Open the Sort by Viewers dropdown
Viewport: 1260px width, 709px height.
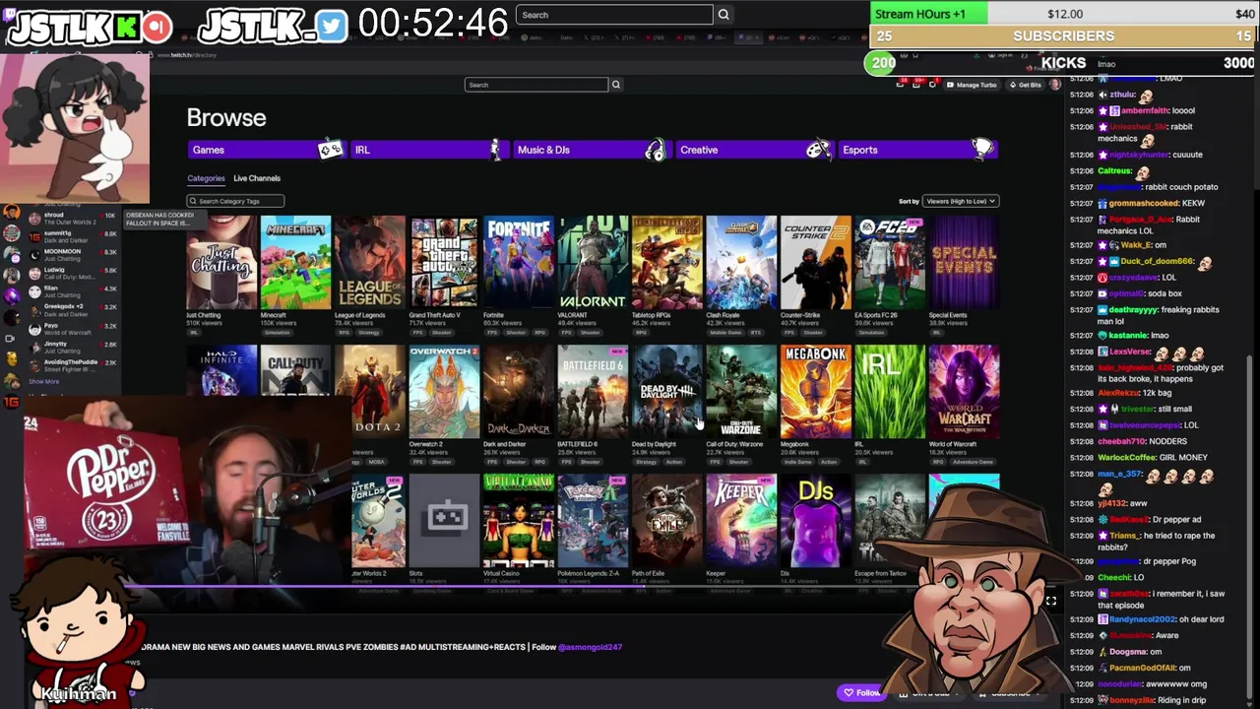point(960,201)
